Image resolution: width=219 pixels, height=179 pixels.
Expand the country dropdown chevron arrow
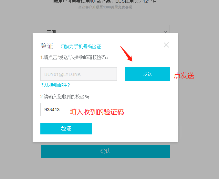[x=165, y=32]
